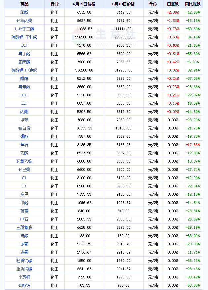The image size is (208, 290).
Task: Open the 碳酸锂-工业级 commodity link
Action: coord(24,37)
